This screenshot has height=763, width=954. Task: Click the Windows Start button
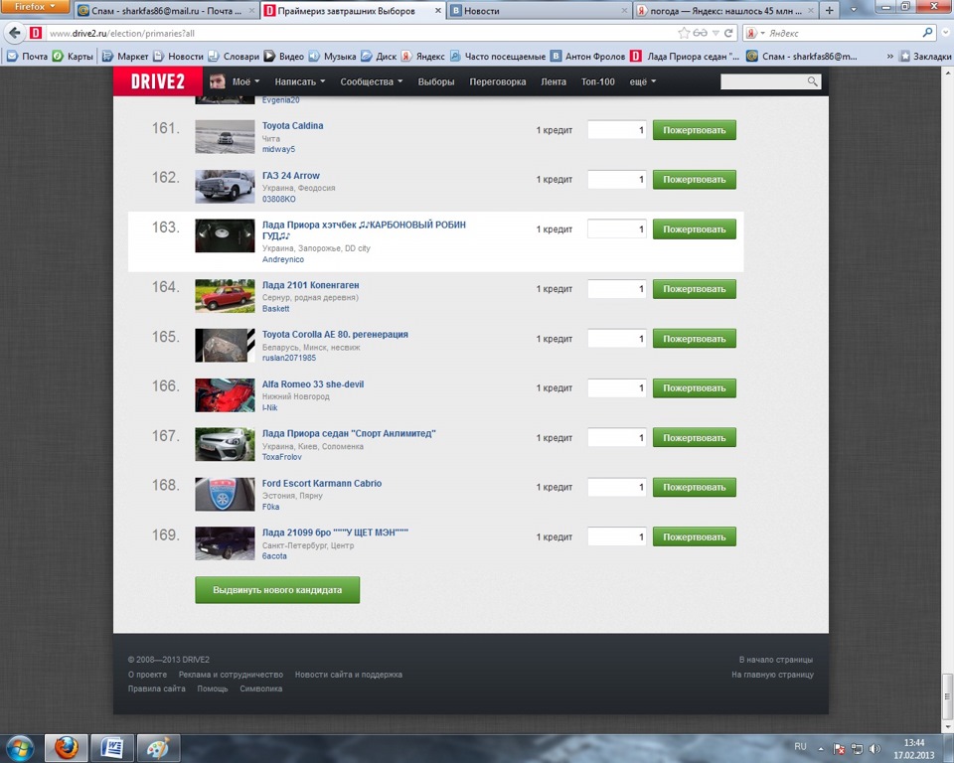20,748
